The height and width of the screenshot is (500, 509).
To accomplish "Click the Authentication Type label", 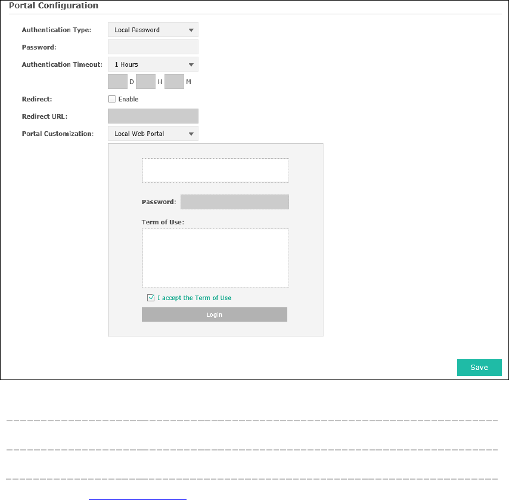I will pos(57,30).
